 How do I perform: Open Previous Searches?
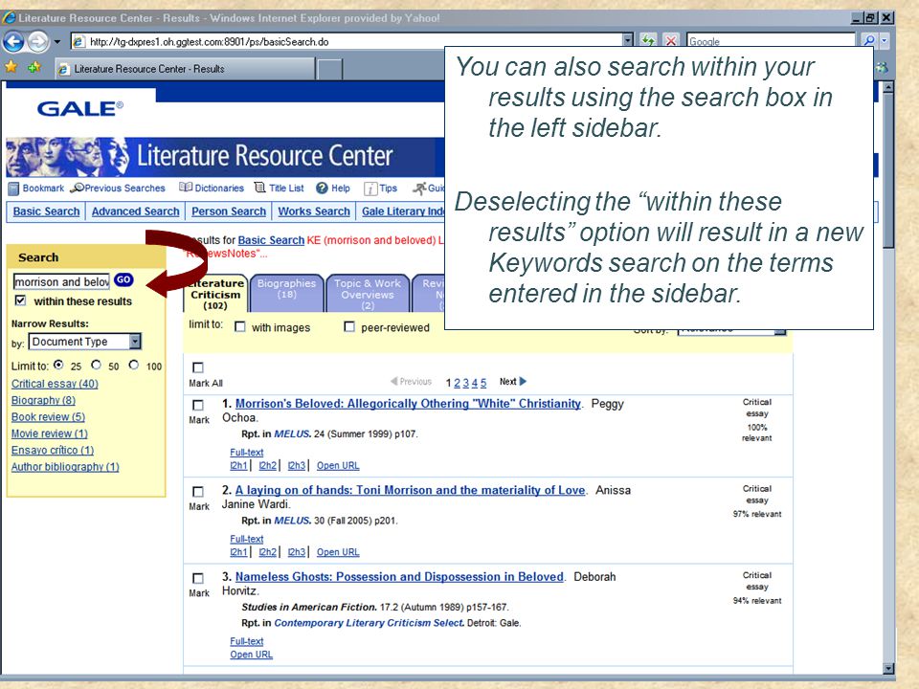118,189
